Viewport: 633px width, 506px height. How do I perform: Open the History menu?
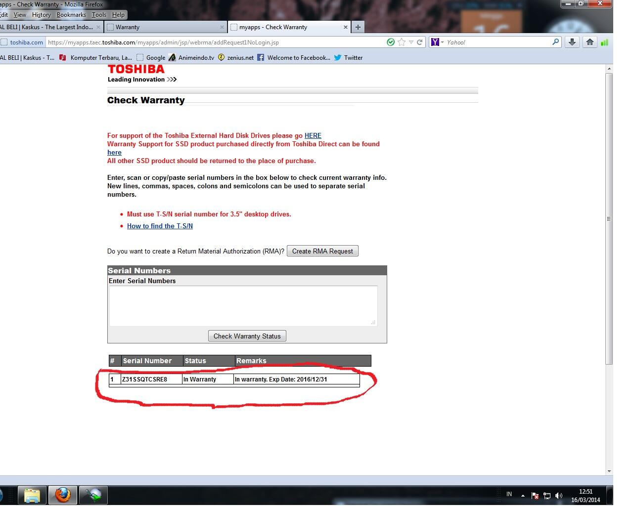42,15
